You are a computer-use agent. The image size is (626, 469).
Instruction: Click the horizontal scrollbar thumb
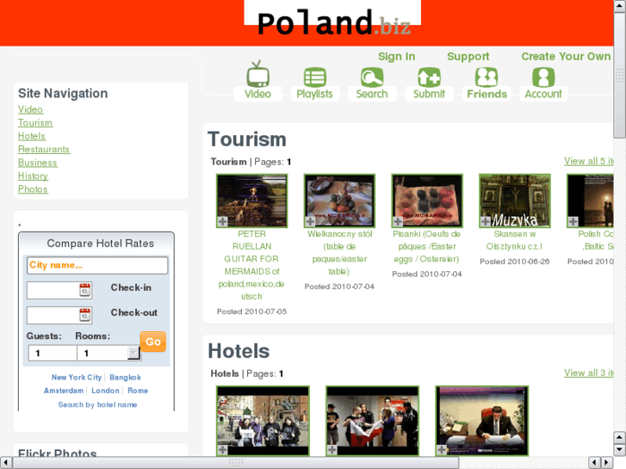coord(236,462)
